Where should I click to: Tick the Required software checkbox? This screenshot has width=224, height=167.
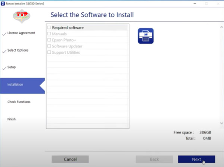click(49, 27)
